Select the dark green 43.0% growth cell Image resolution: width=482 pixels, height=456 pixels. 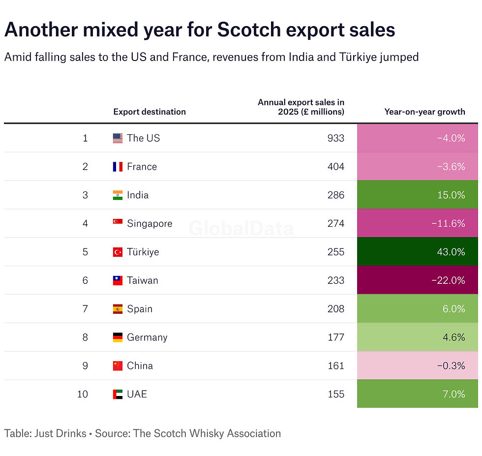(418, 252)
